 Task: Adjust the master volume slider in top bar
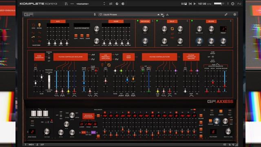click(x=219, y=4)
